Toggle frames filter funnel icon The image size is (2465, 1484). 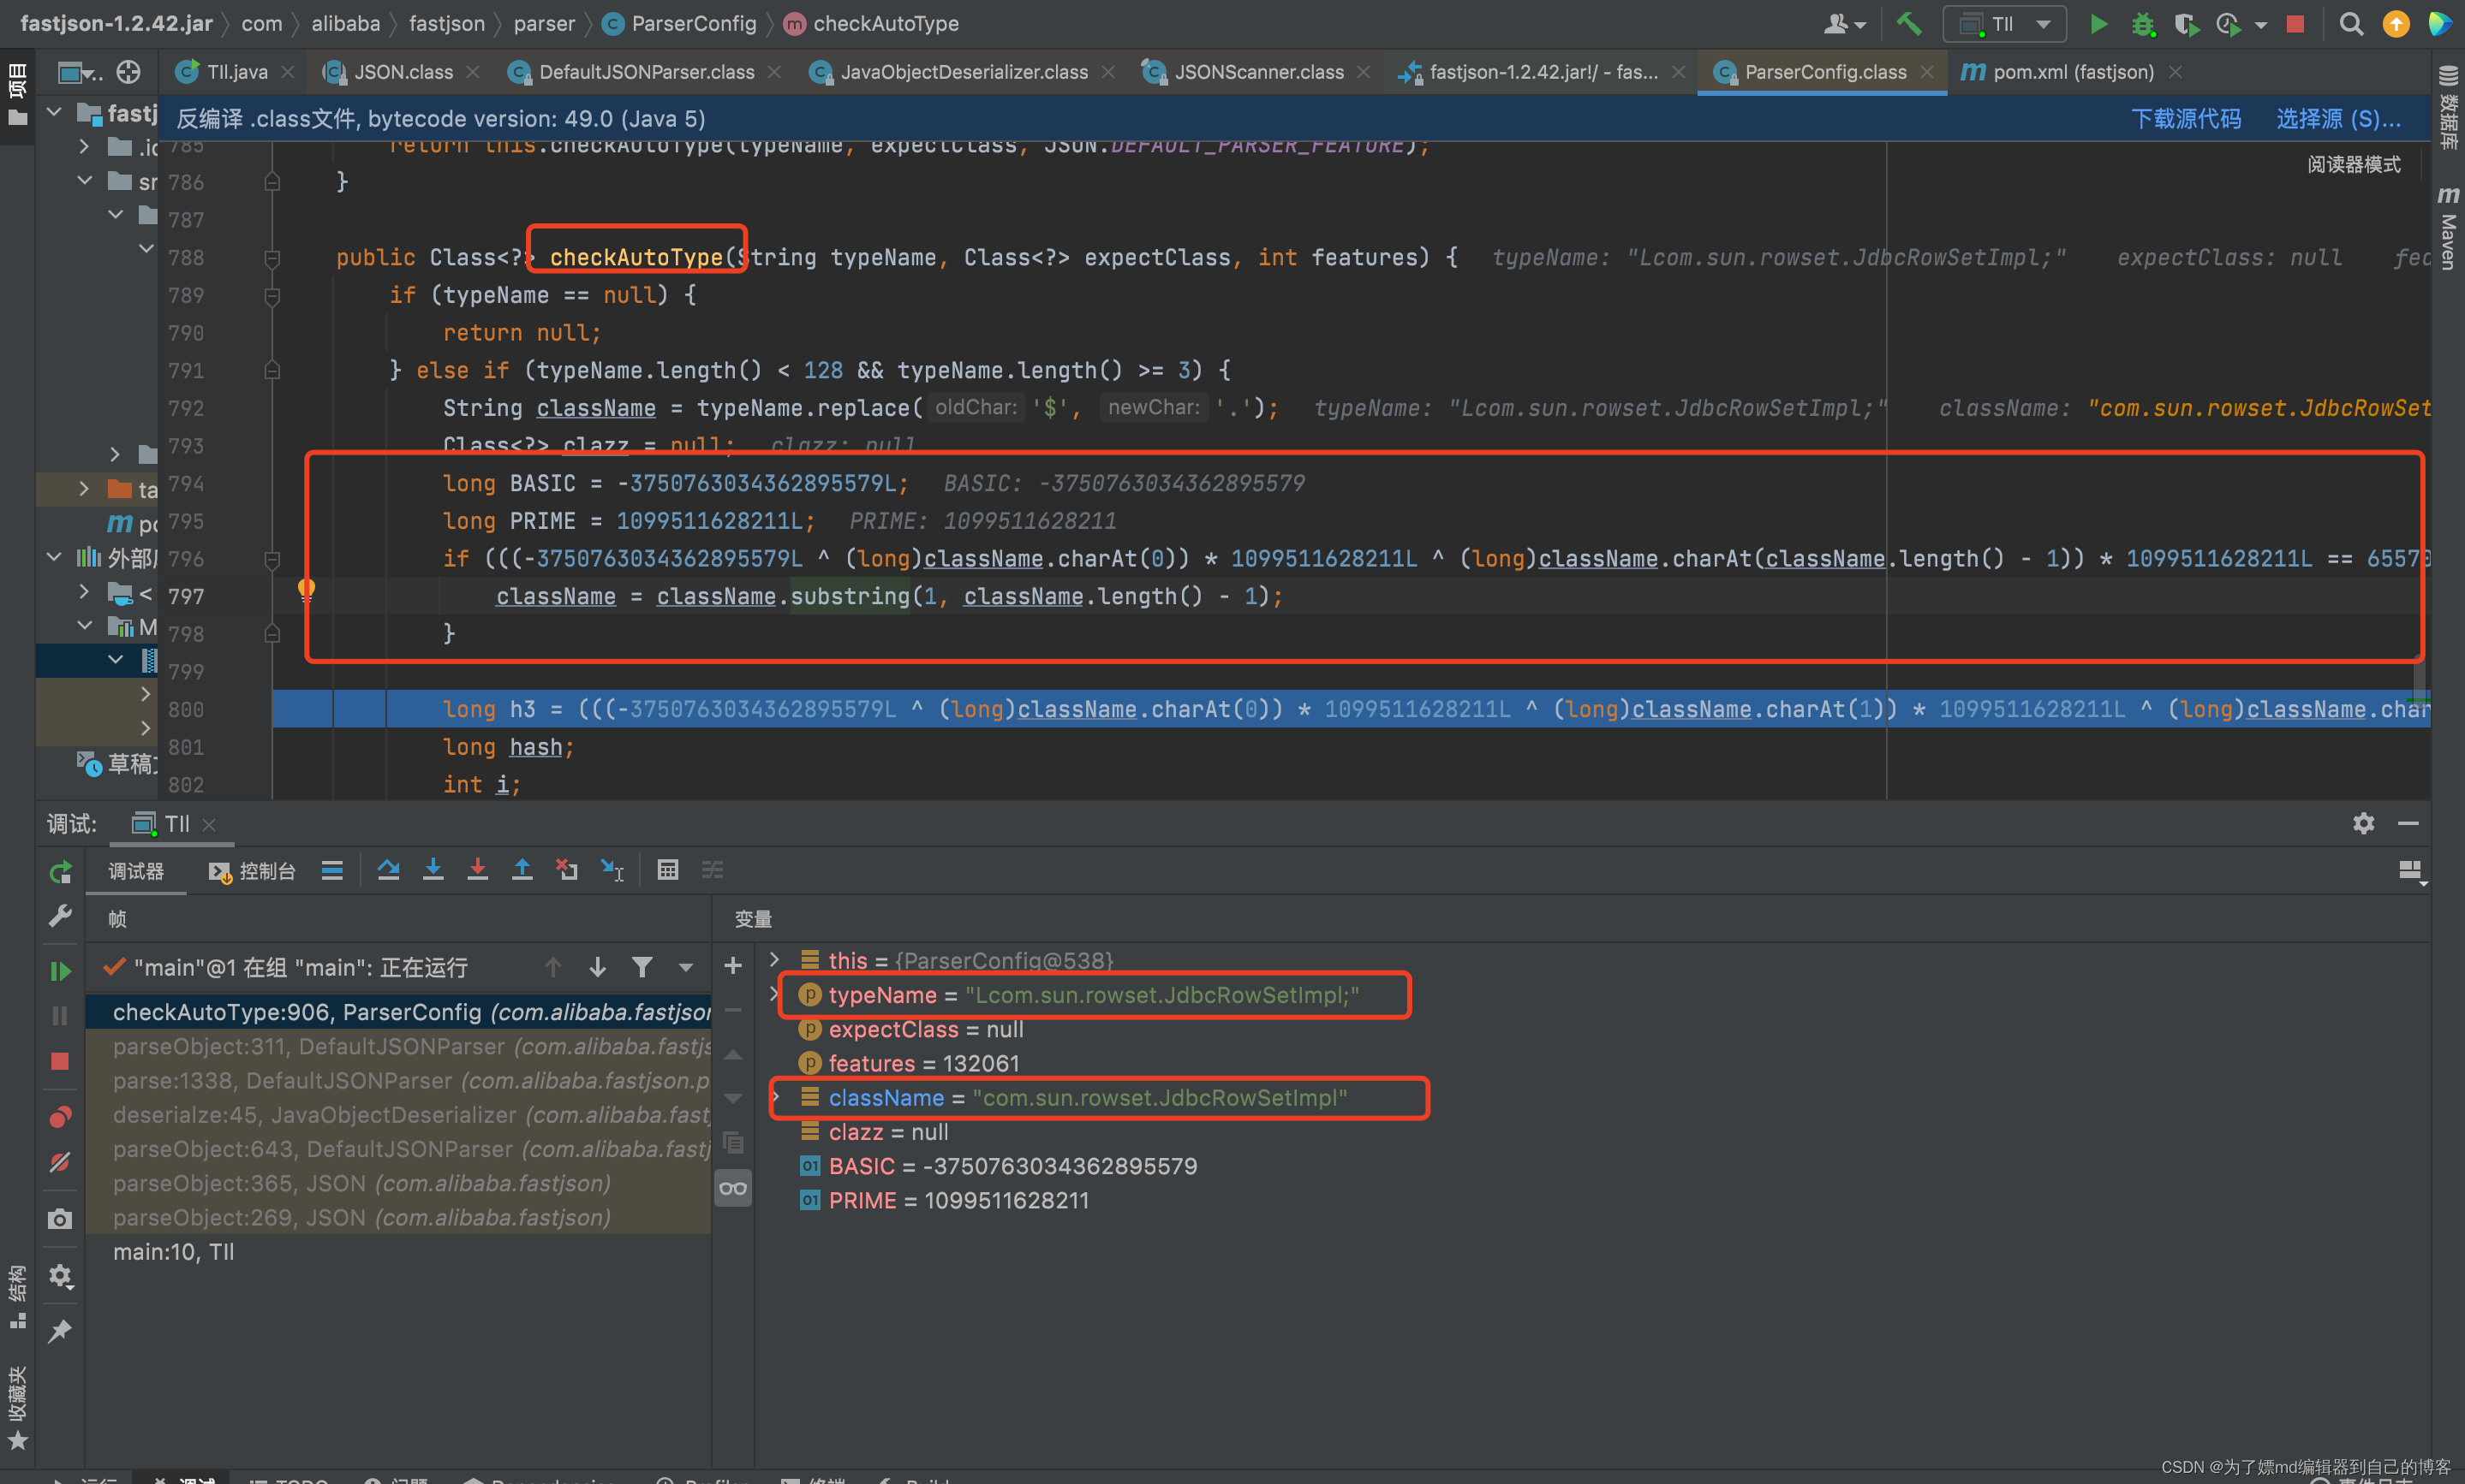click(x=642, y=966)
